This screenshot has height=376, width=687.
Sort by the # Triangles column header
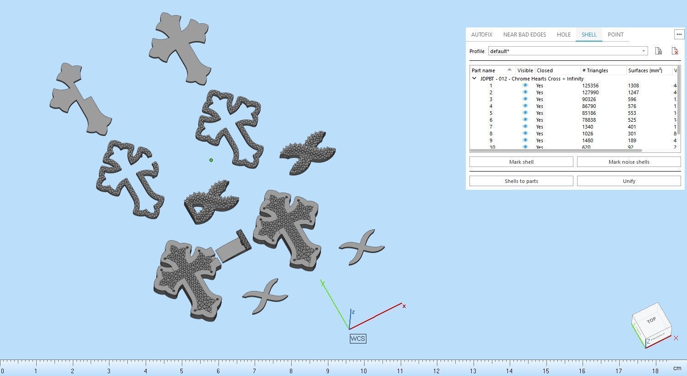click(603, 70)
